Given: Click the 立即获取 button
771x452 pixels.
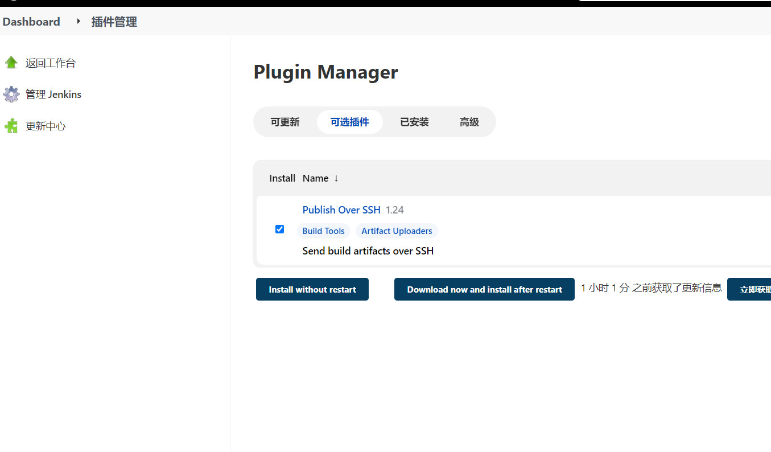Looking at the screenshot, I should click(749, 289).
